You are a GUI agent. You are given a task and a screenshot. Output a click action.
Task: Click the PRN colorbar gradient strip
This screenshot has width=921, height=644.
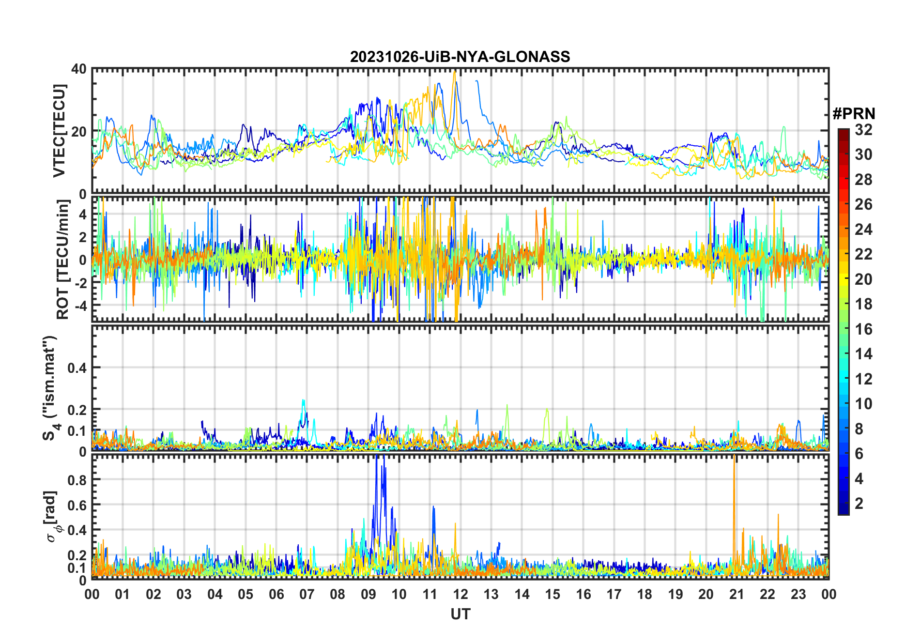[844, 322]
